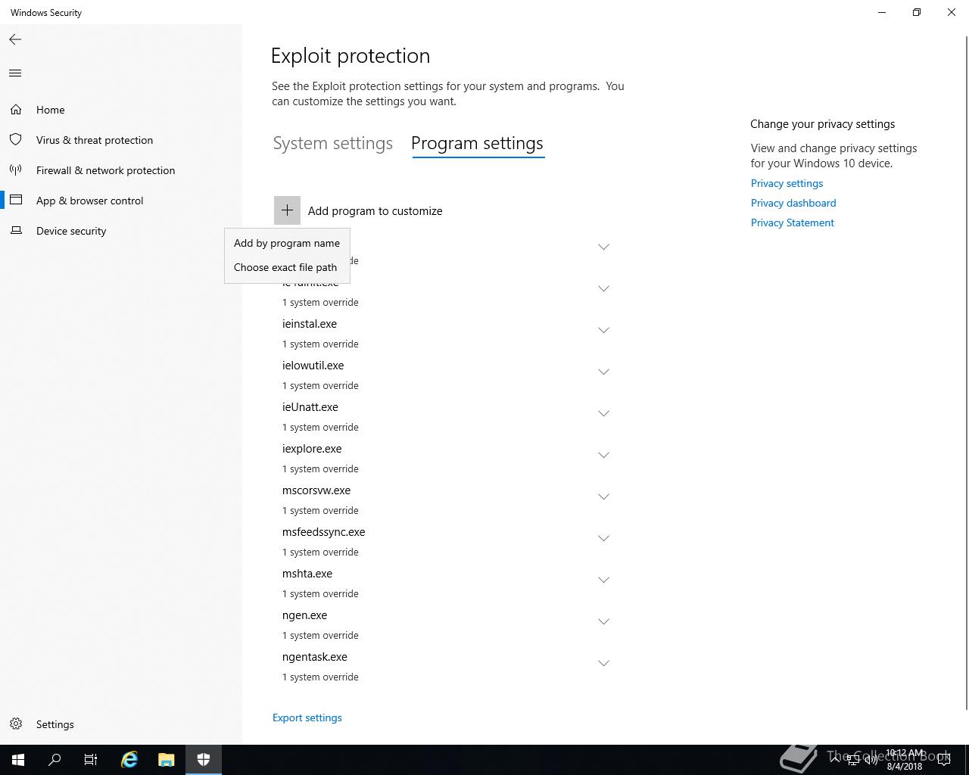
Task: Open Task View on the taskbar
Action: click(91, 760)
